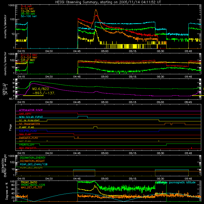
Task: Click the counts/s/detector label of top panel
Action: tap(5, 27)
